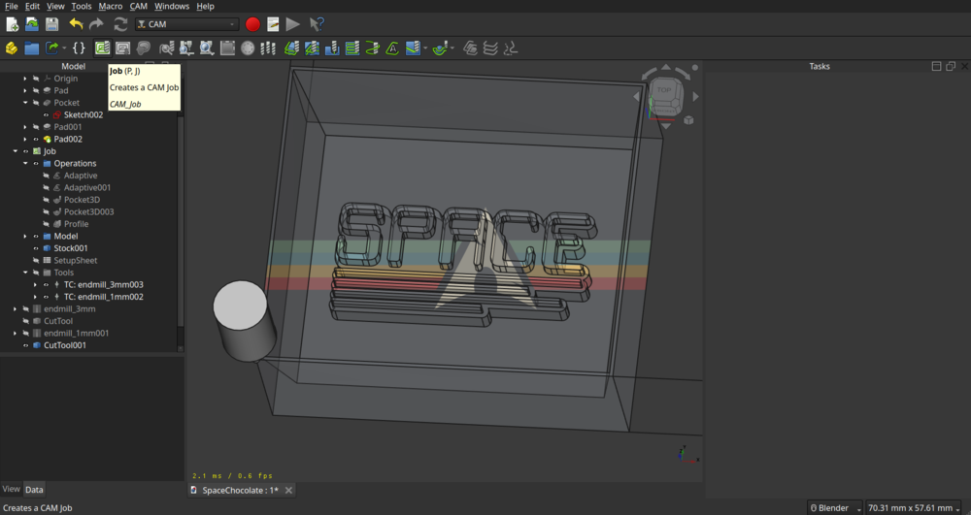Viewport: 971px width, 515px height.
Task: Open the macros dialog icon
Action: [x=273, y=24]
